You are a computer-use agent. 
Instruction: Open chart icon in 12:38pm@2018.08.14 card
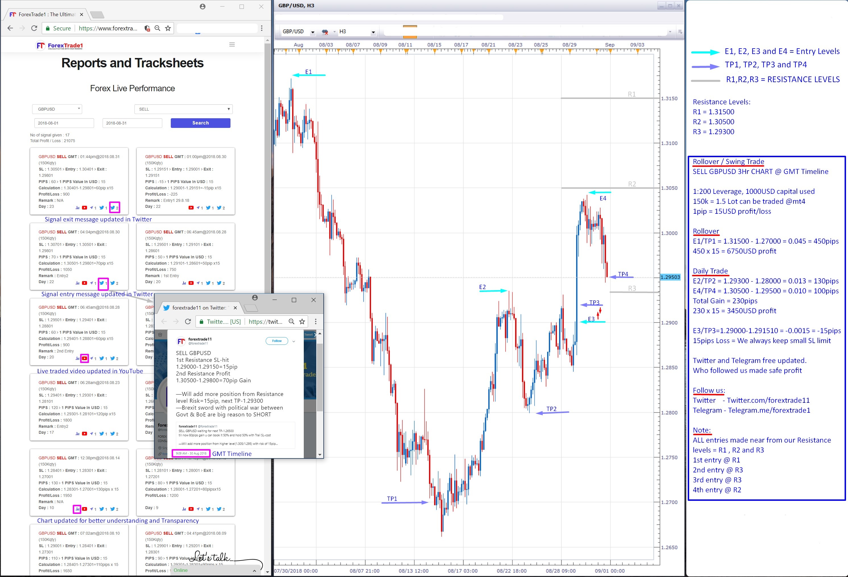pyautogui.click(x=77, y=509)
